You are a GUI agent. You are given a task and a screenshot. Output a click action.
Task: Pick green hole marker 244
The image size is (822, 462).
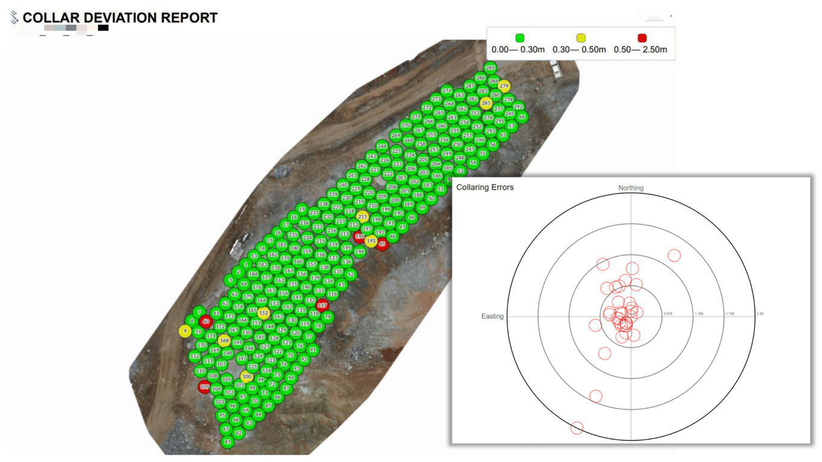(x=382, y=146)
